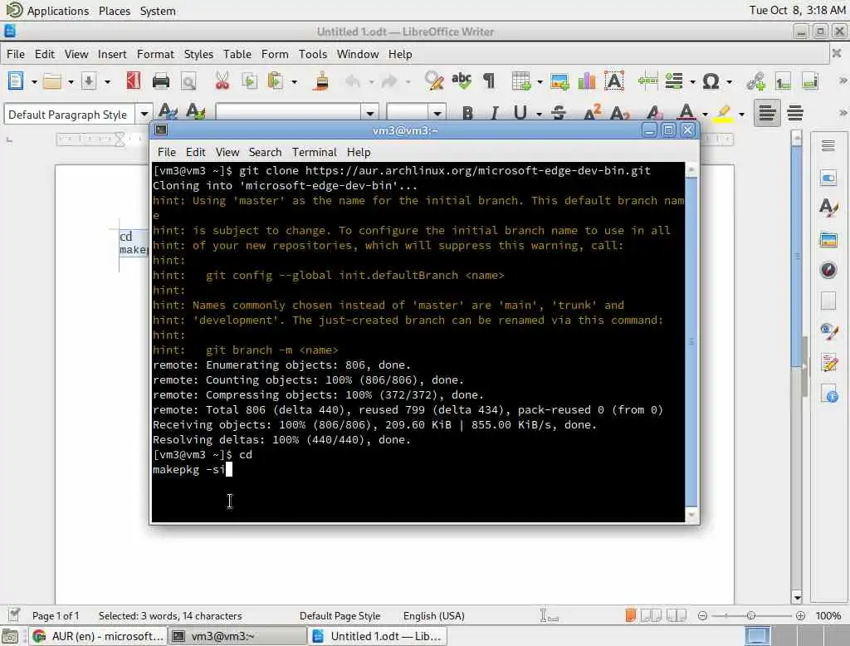Toggle Center alignment button
The height and width of the screenshot is (646, 850).
(795, 113)
